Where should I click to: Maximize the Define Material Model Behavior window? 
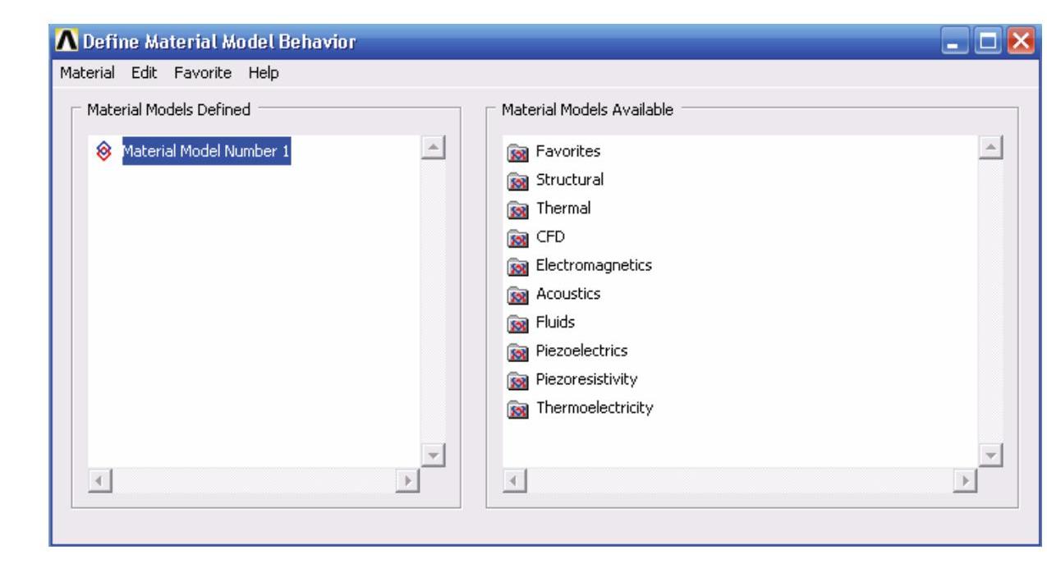(x=988, y=41)
